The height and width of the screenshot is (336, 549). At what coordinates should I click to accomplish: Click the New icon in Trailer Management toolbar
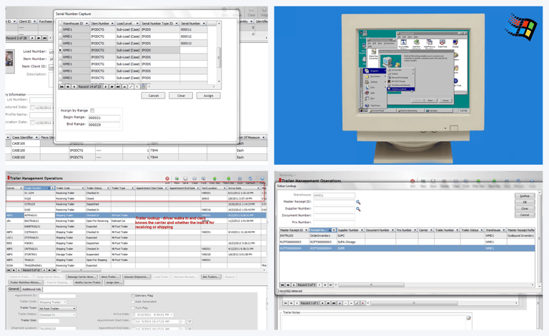coord(177,179)
